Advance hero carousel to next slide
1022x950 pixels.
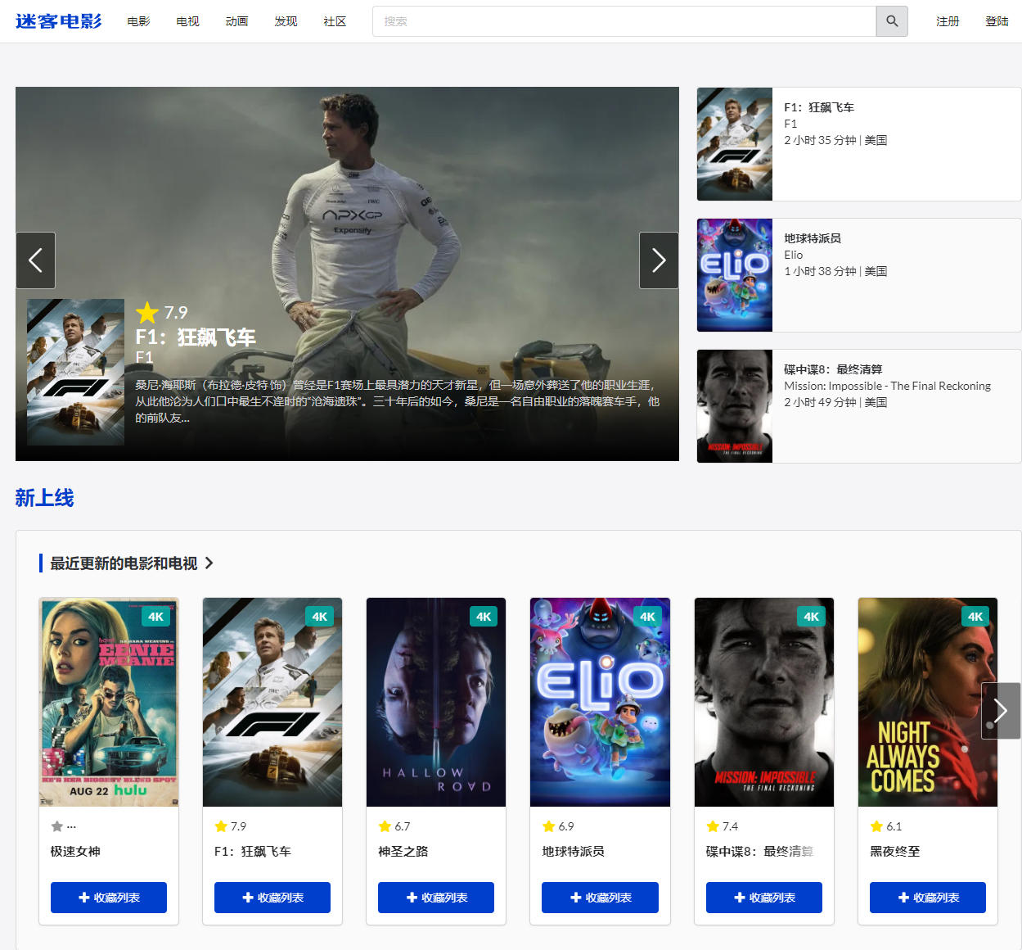click(x=659, y=260)
